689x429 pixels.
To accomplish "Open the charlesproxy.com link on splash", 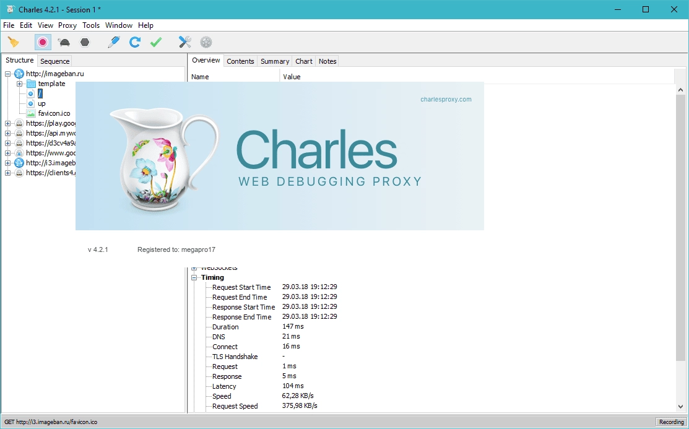I will (446, 99).
